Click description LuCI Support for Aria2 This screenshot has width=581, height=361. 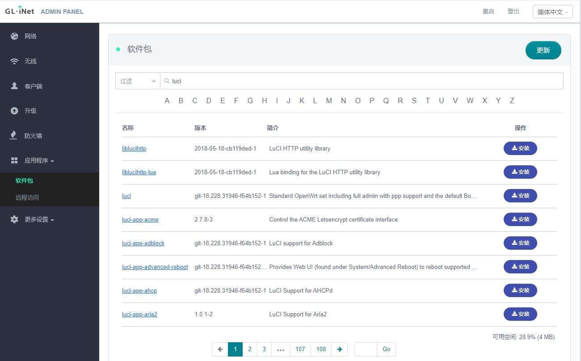(298, 314)
